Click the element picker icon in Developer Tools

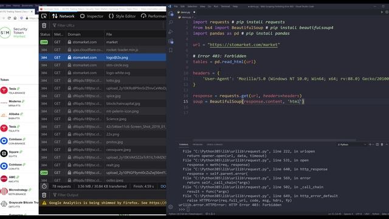point(44,16)
